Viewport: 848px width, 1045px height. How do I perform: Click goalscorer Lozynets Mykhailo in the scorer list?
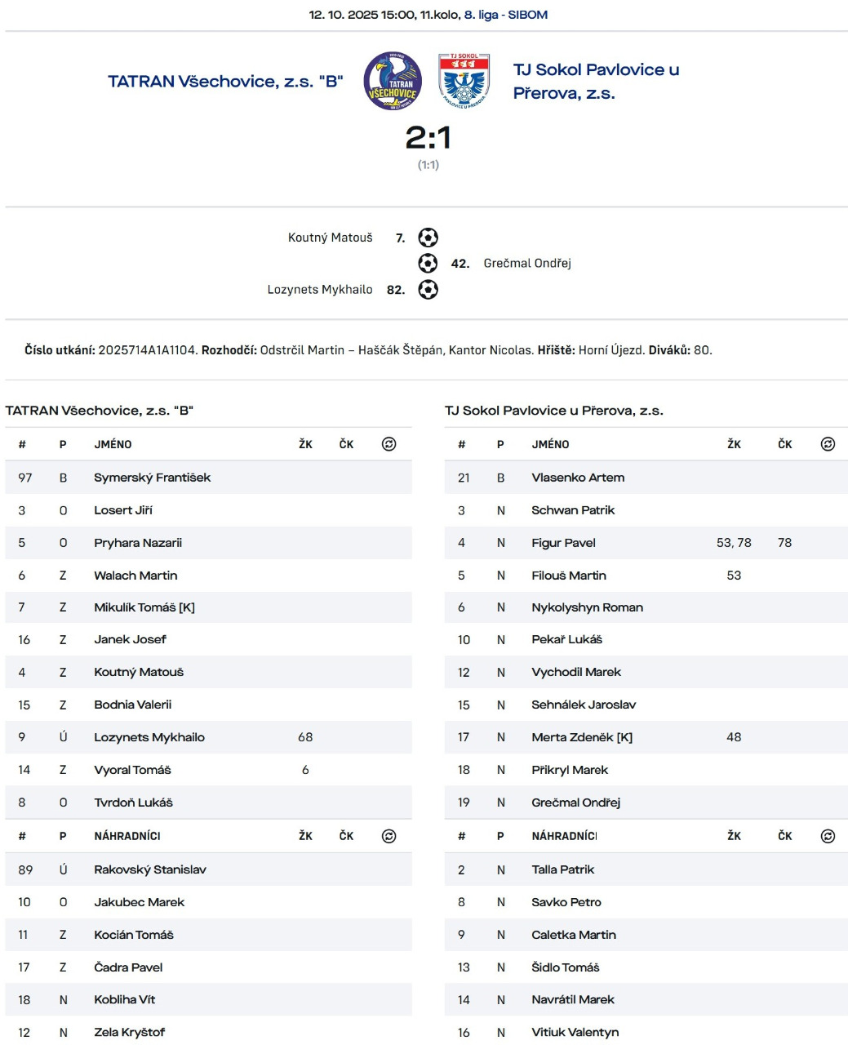click(320, 290)
